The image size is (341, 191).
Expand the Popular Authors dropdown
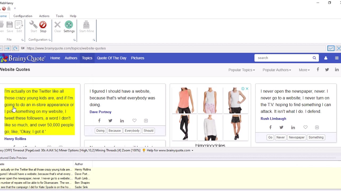(277, 70)
